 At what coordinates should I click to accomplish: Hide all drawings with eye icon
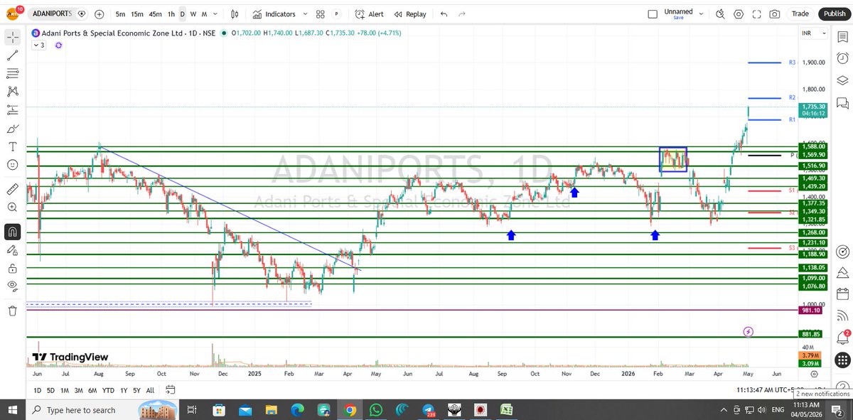pyautogui.click(x=13, y=286)
